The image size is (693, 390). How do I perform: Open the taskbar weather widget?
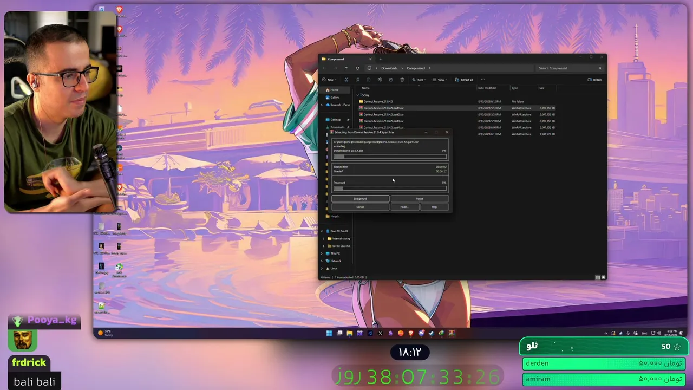pyautogui.click(x=105, y=333)
